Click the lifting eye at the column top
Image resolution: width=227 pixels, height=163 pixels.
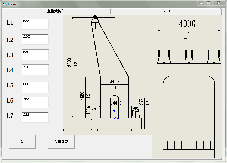(x=95, y=18)
